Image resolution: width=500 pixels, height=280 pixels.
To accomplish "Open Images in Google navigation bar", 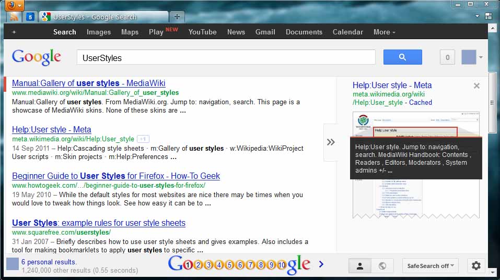I will pos(99,32).
